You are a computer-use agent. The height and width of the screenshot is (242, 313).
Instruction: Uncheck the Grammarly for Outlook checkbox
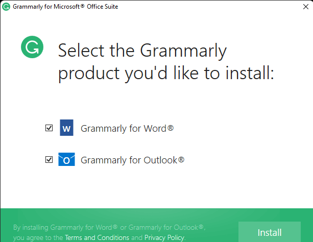point(49,159)
